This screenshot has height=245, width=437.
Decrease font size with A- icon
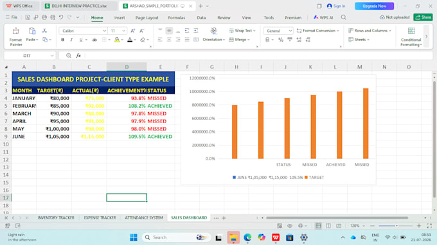click(x=141, y=31)
